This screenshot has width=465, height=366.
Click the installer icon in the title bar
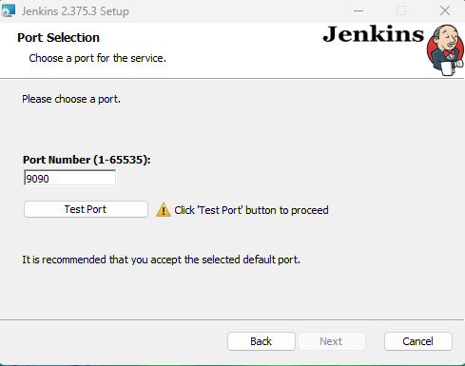9,10
